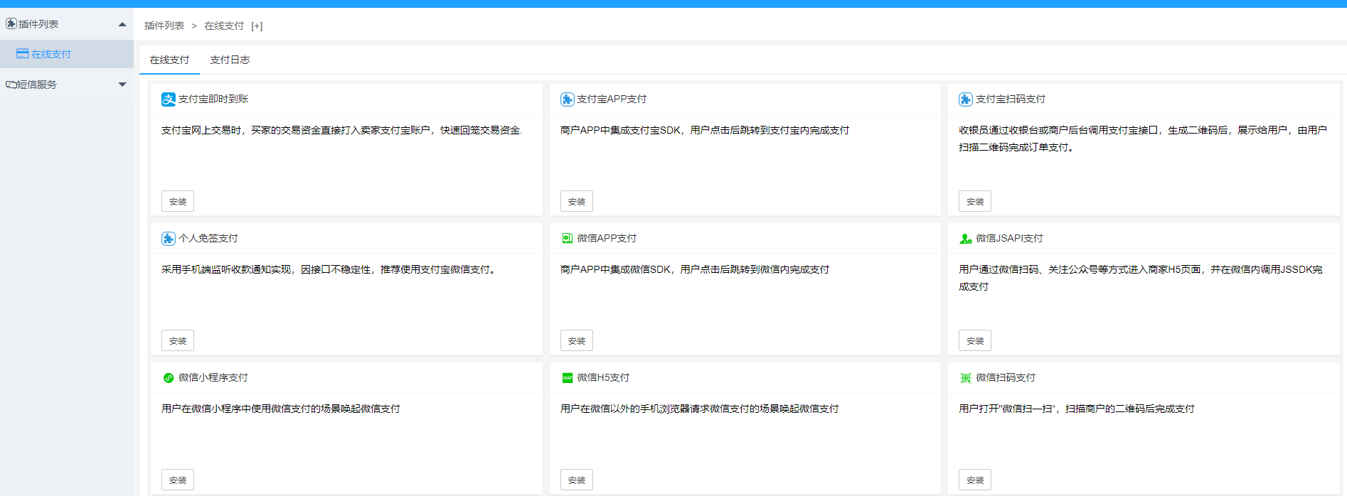This screenshot has height=496, width=1347.
Task: Select the 在线支付 tab
Action: tap(169, 60)
